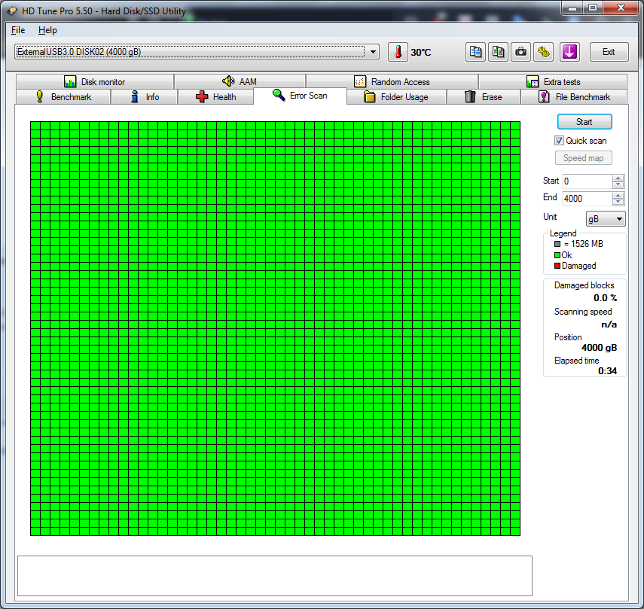Click the gray block-size legend swatch
This screenshot has height=609, width=644.
point(557,244)
